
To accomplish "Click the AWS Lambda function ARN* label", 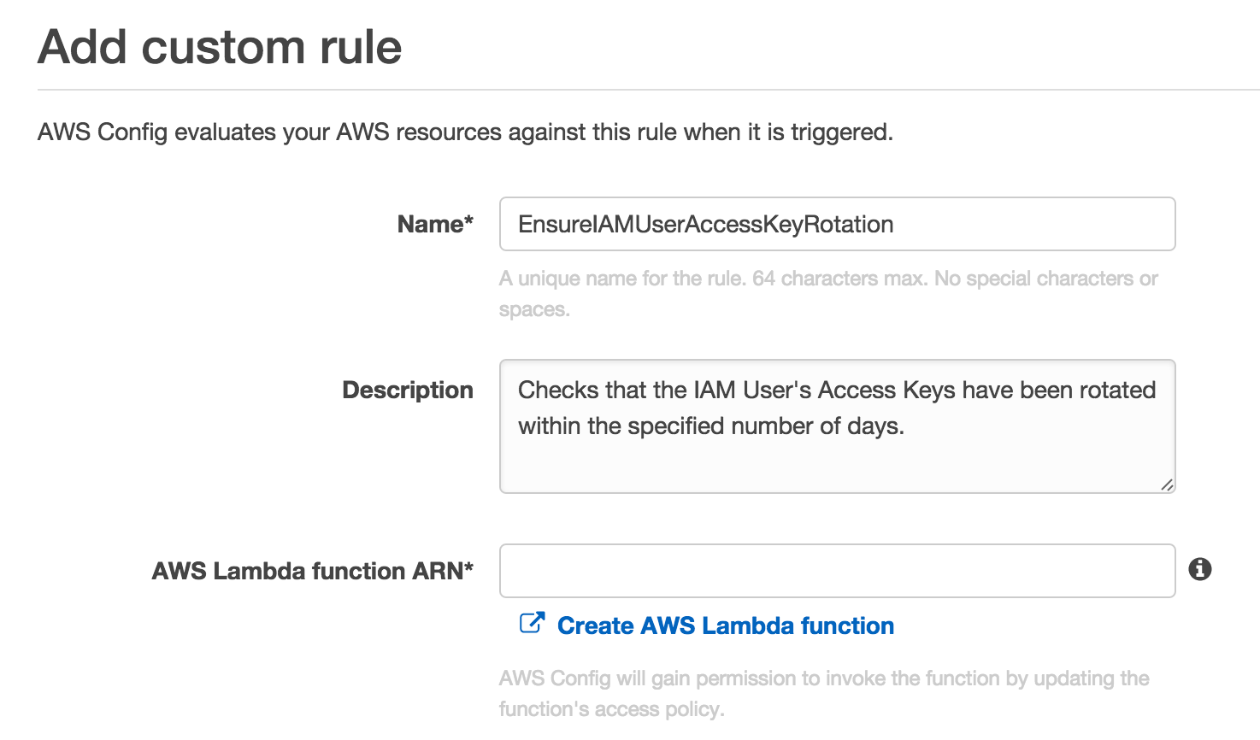I will 312,571.
